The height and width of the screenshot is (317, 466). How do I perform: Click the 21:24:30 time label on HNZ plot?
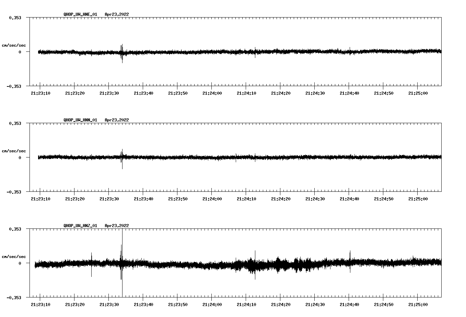pyautogui.click(x=315, y=305)
